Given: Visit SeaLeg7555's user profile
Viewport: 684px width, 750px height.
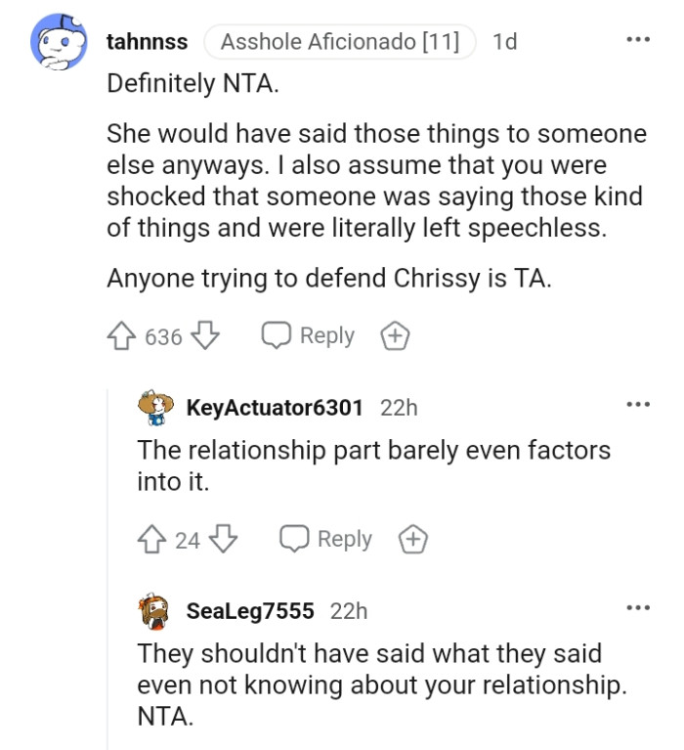Looking at the screenshot, I should coord(250,611).
